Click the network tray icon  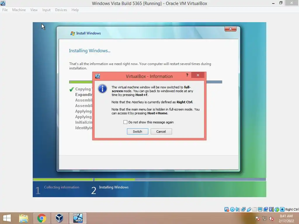click(265, 218)
